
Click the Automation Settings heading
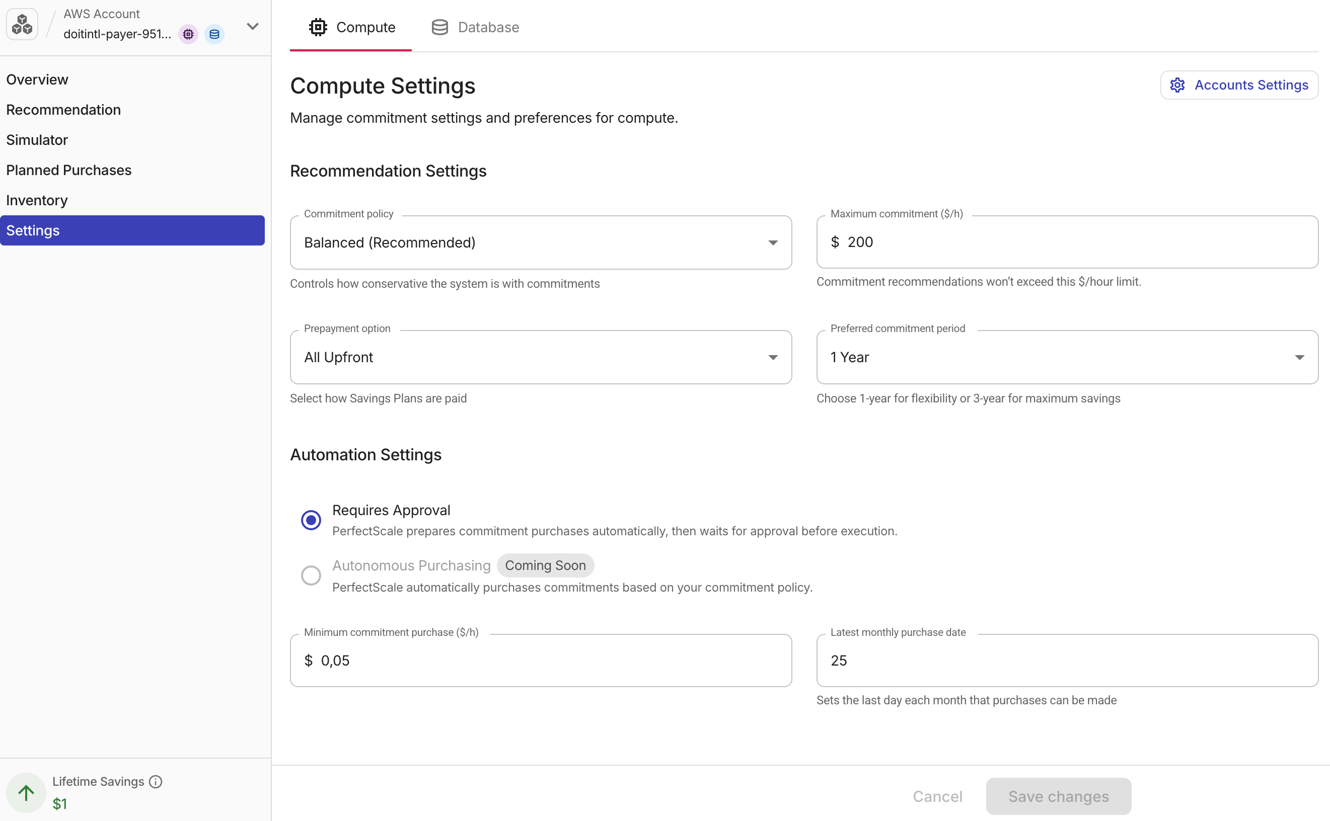[365, 454]
